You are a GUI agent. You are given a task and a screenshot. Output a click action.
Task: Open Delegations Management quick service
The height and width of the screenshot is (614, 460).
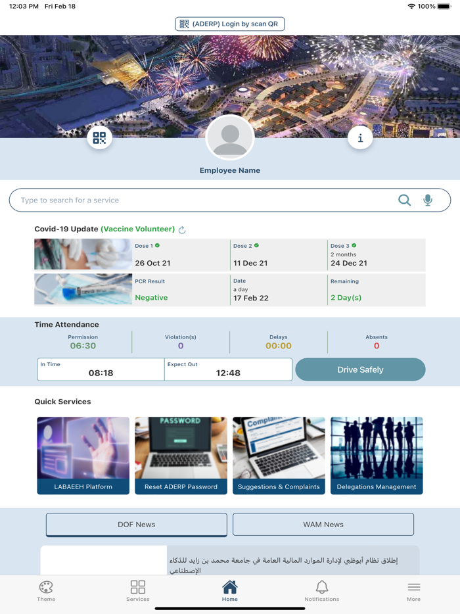[377, 456]
